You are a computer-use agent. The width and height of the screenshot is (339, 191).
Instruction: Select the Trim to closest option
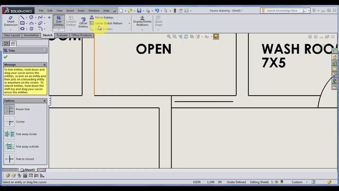(19, 159)
